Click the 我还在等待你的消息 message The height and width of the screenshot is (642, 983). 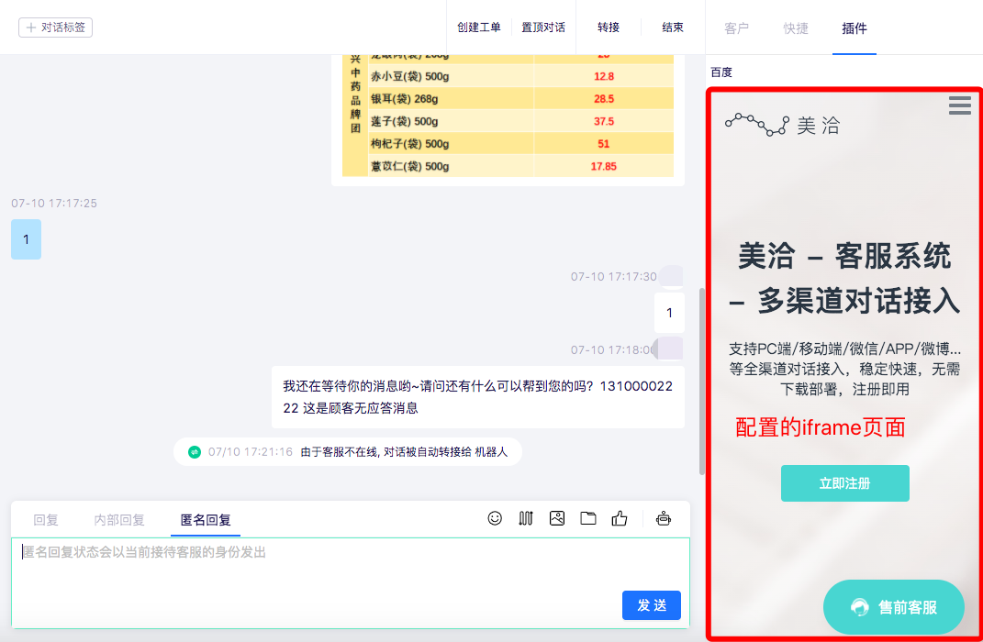tap(477, 397)
